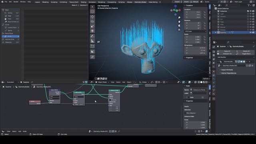Expand the Internal Dependencies panel

(228, 73)
